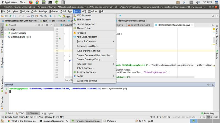Open Theme Editor from Tools menu

(94, 28)
